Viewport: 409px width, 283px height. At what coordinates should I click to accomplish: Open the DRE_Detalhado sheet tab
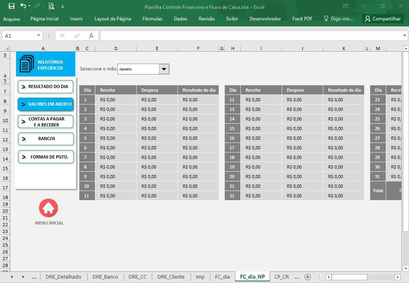click(x=63, y=277)
